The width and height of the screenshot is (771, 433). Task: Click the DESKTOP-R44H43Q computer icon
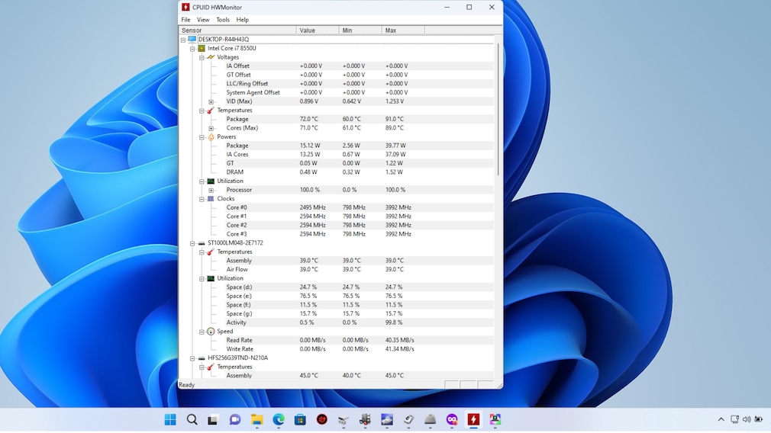pyautogui.click(x=192, y=40)
